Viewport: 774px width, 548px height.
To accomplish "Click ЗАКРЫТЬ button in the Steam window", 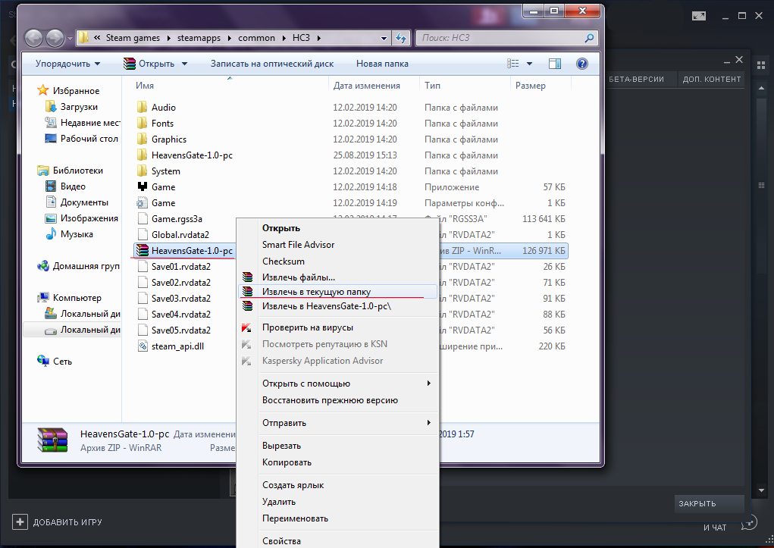I will click(x=709, y=503).
